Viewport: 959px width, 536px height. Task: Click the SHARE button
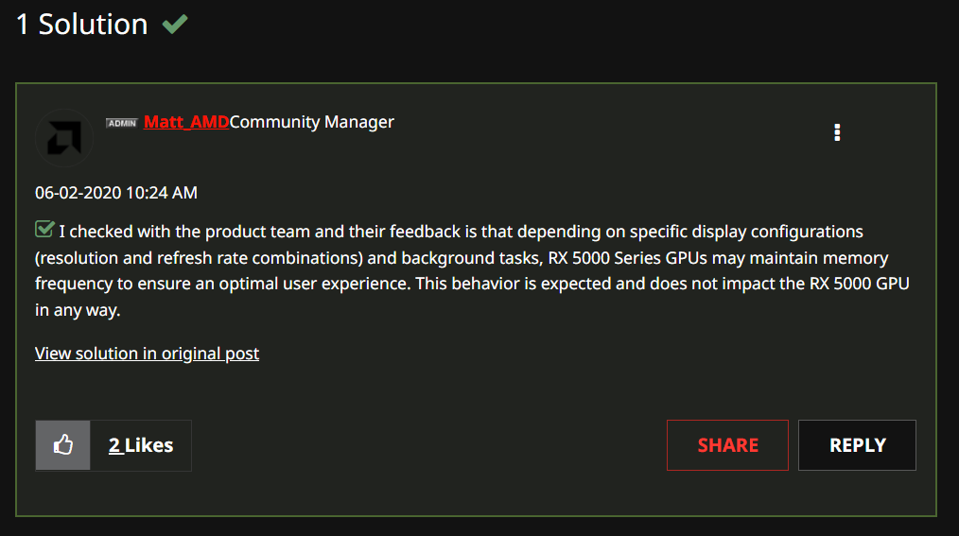click(727, 445)
